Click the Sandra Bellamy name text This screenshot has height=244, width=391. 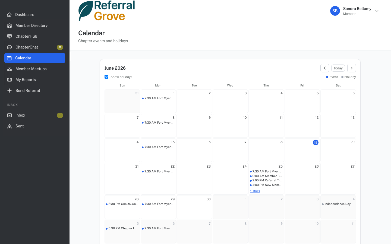(357, 9)
